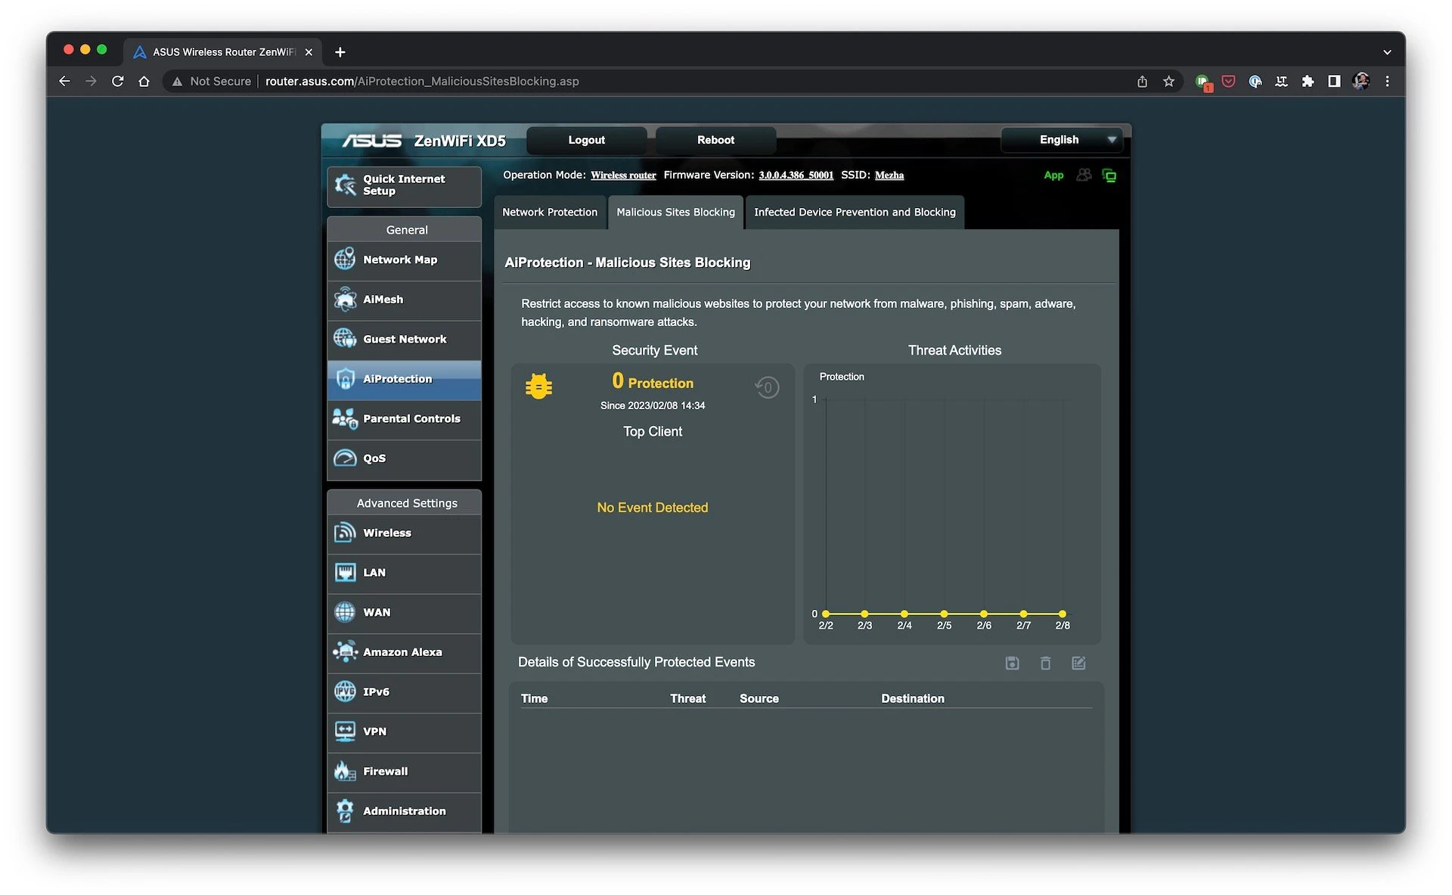
Task: Open the browser home page
Action: tap(144, 81)
